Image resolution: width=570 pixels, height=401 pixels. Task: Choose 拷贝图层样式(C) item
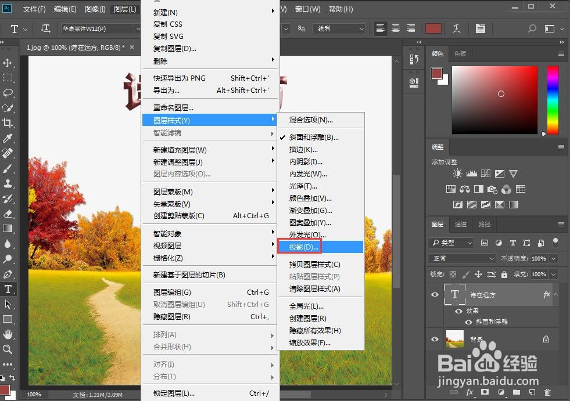320,265
